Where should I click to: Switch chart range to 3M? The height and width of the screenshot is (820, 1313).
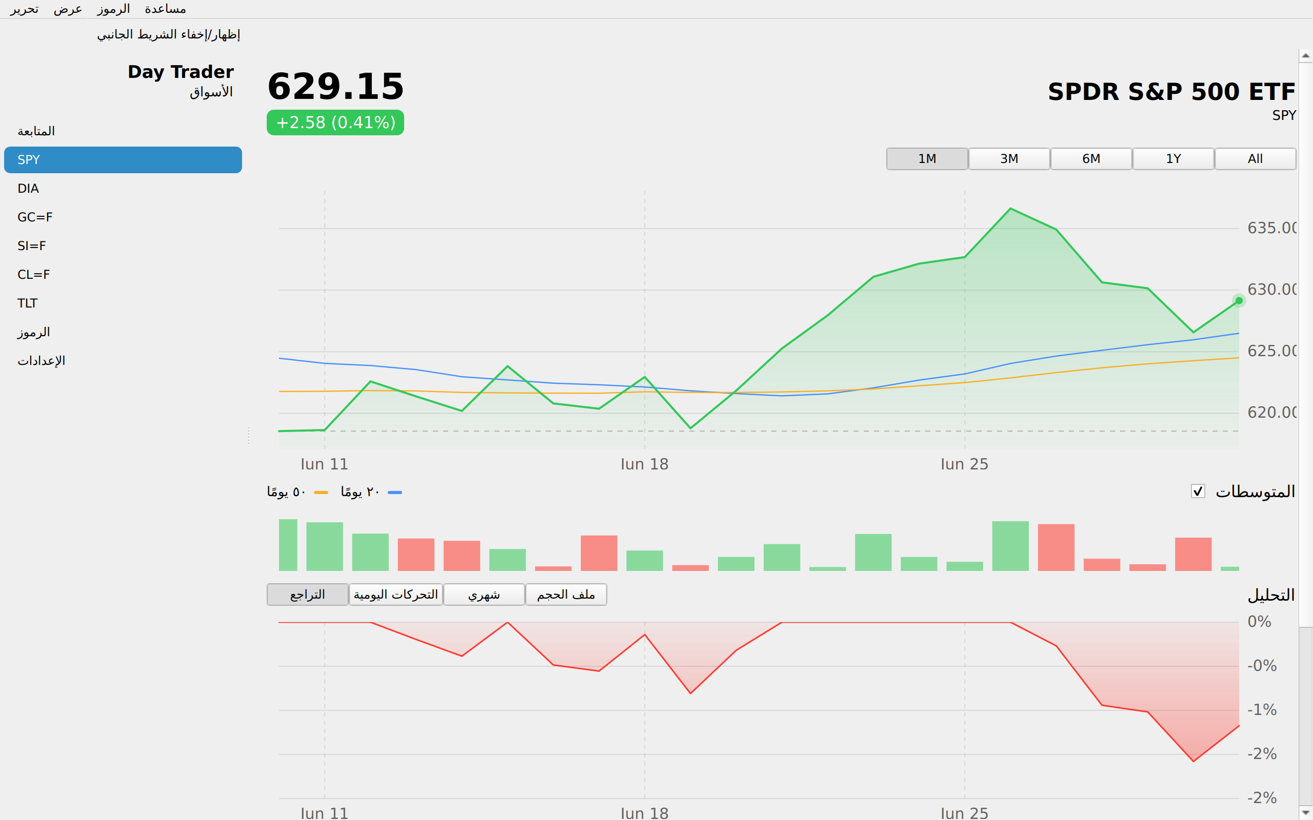point(1009,159)
